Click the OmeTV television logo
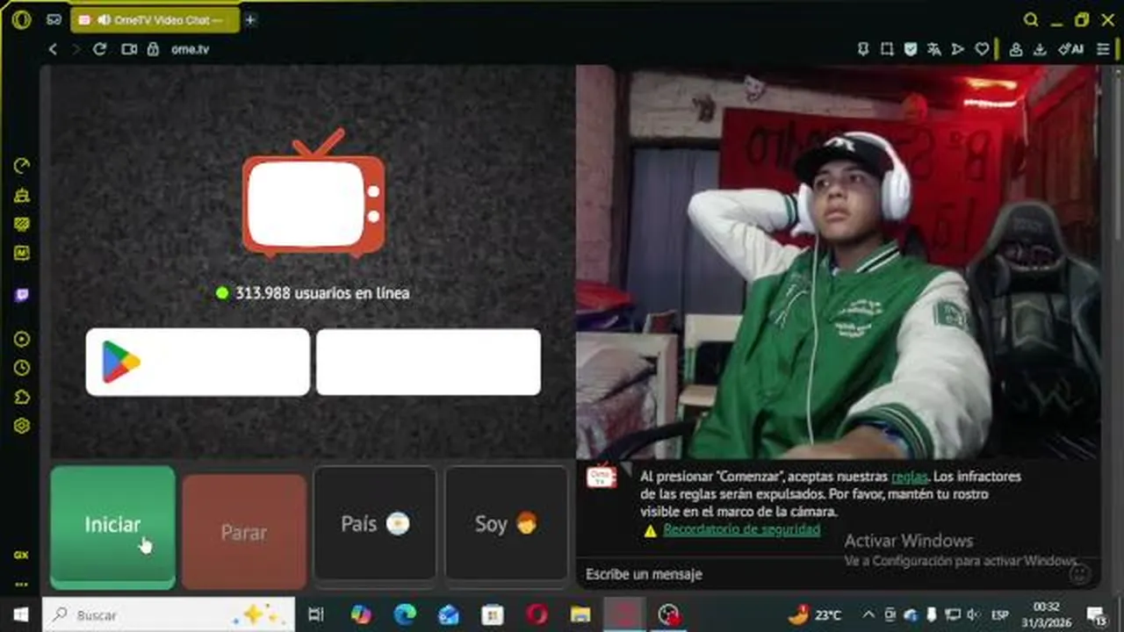Image resolution: width=1124 pixels, height=632 pixels. pos(313,193)
